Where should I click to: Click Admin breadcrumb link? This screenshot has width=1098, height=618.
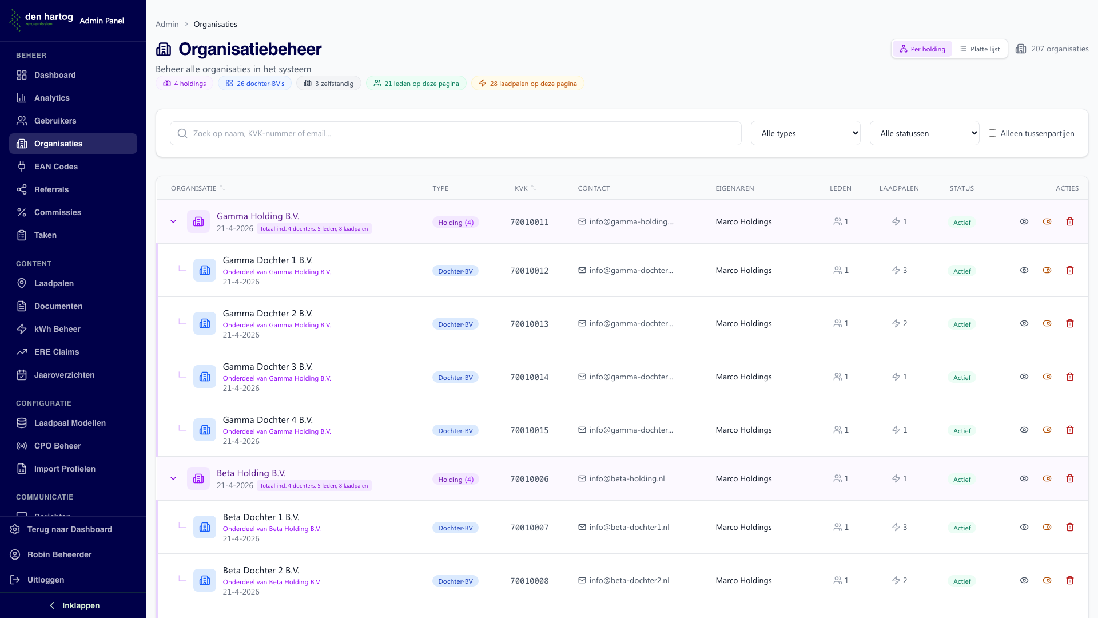(167, 24)
